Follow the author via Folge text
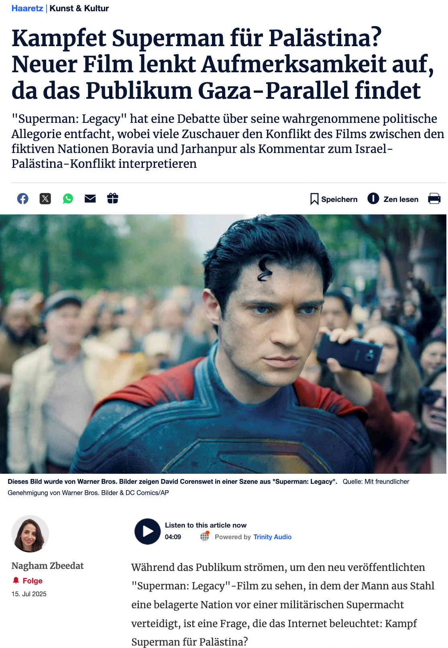448x648 pixels. point(33,581)
